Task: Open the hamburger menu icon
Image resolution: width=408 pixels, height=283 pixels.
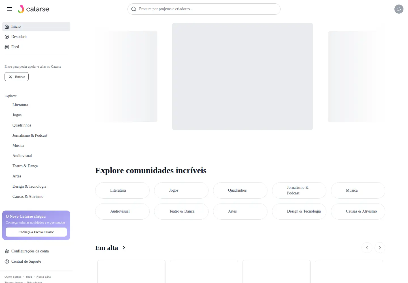Action: tap(10, 9)
